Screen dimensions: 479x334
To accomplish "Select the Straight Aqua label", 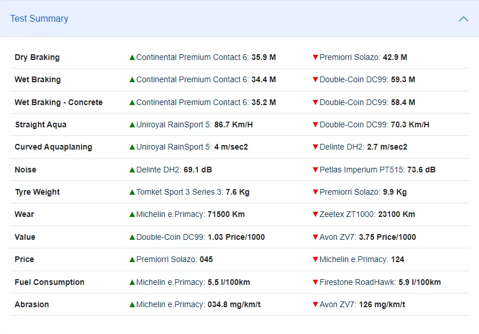I will 40,124.
